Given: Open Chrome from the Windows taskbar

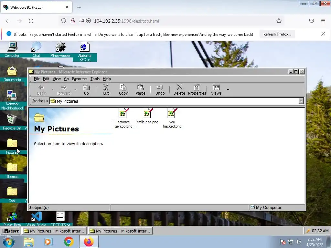Looking at the screenshot, I should click(x=69, y=242).
